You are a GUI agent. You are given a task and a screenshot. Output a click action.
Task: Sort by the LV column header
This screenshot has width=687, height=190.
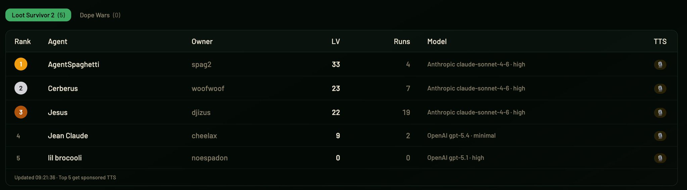tap(336, 41)
